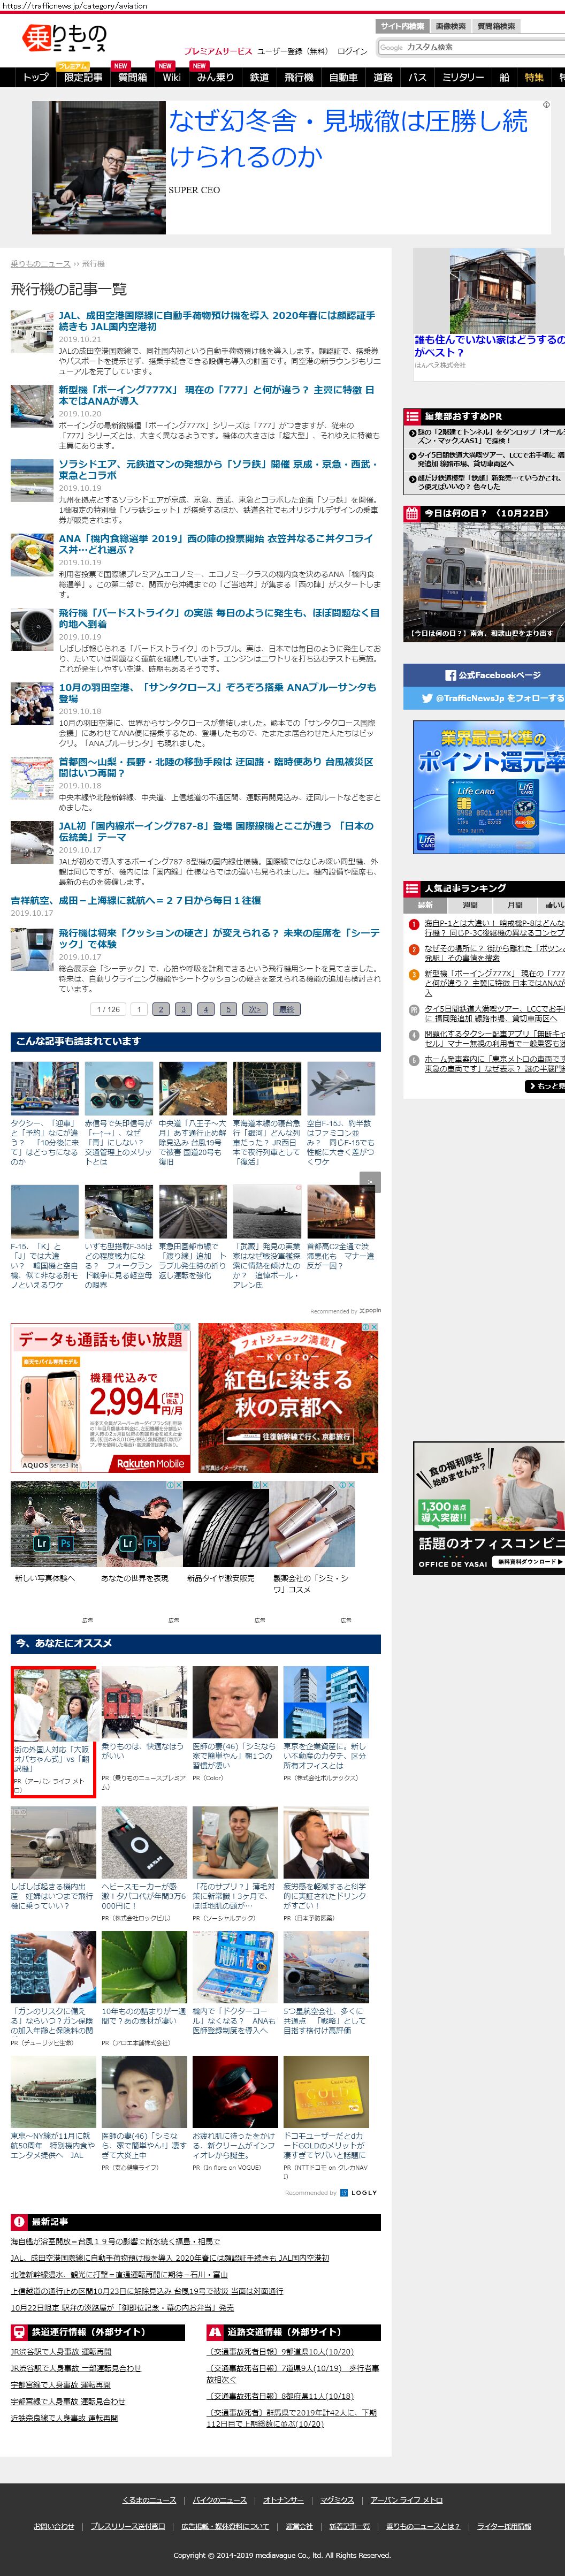Screen dimensions: 565x2576
Task: Open the 質問箱 menu item
Action: [x=132, y=77]
